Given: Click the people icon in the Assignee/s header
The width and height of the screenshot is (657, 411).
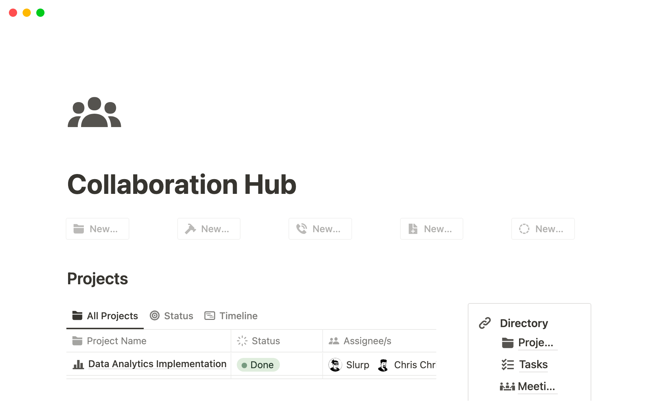Looking at the screenshot, I should [x=334, y=340].
